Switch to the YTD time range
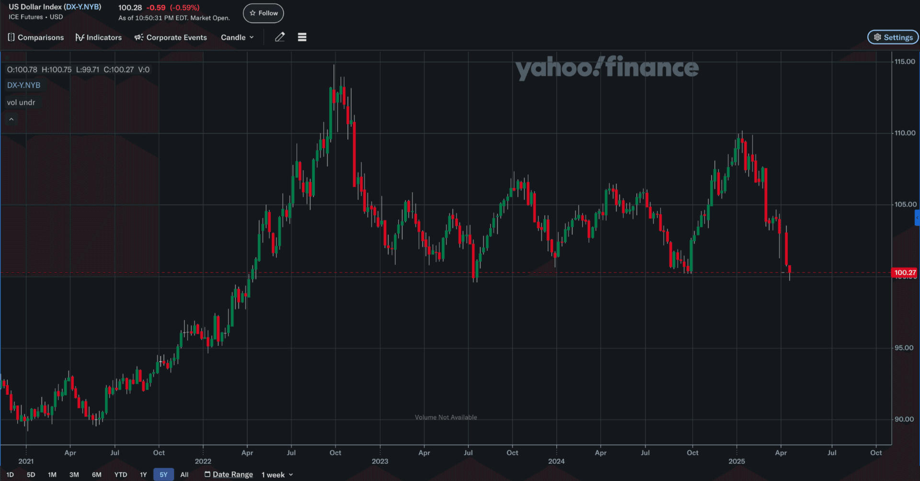 [120, 474]
